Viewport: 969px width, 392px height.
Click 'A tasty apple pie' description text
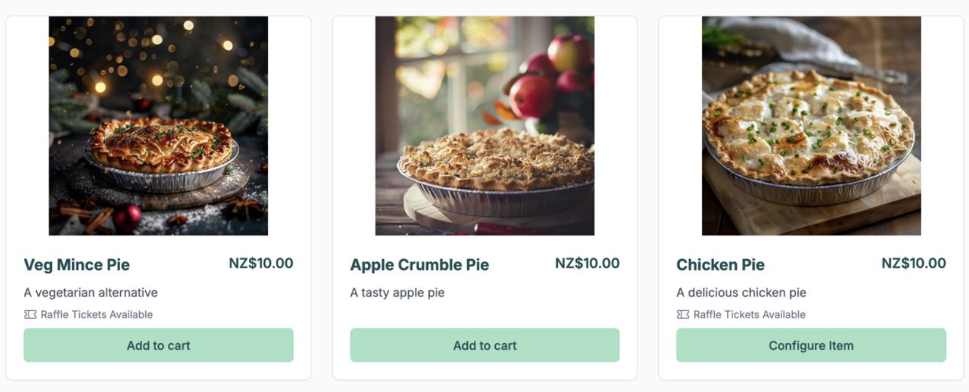coord(397,293)
